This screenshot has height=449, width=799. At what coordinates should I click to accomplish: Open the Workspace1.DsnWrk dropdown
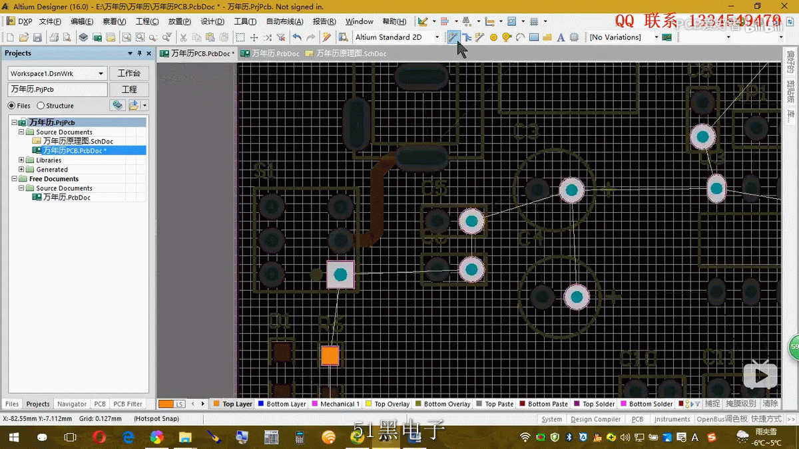pyautogui.click(x=101, y=73)
